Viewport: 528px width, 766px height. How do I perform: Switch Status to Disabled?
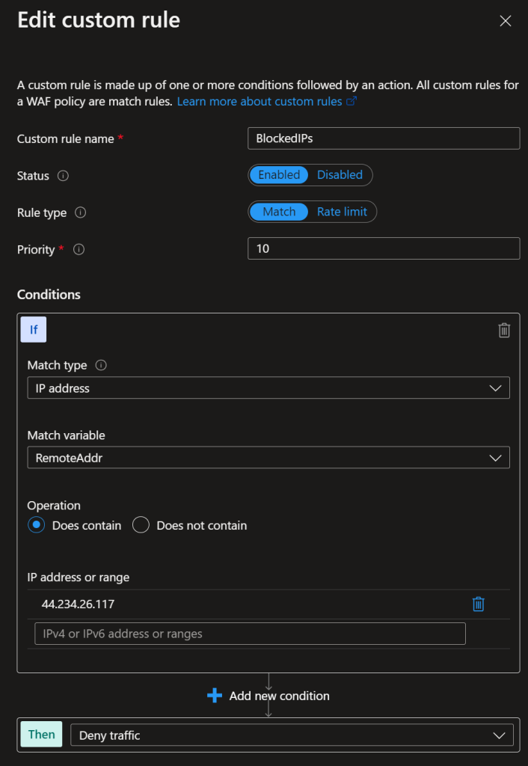[340, 175]
